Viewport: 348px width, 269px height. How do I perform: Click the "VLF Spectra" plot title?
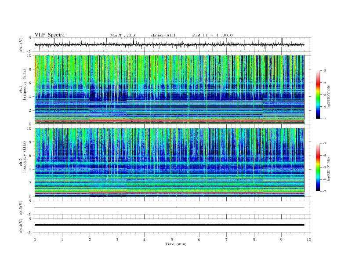50,35
